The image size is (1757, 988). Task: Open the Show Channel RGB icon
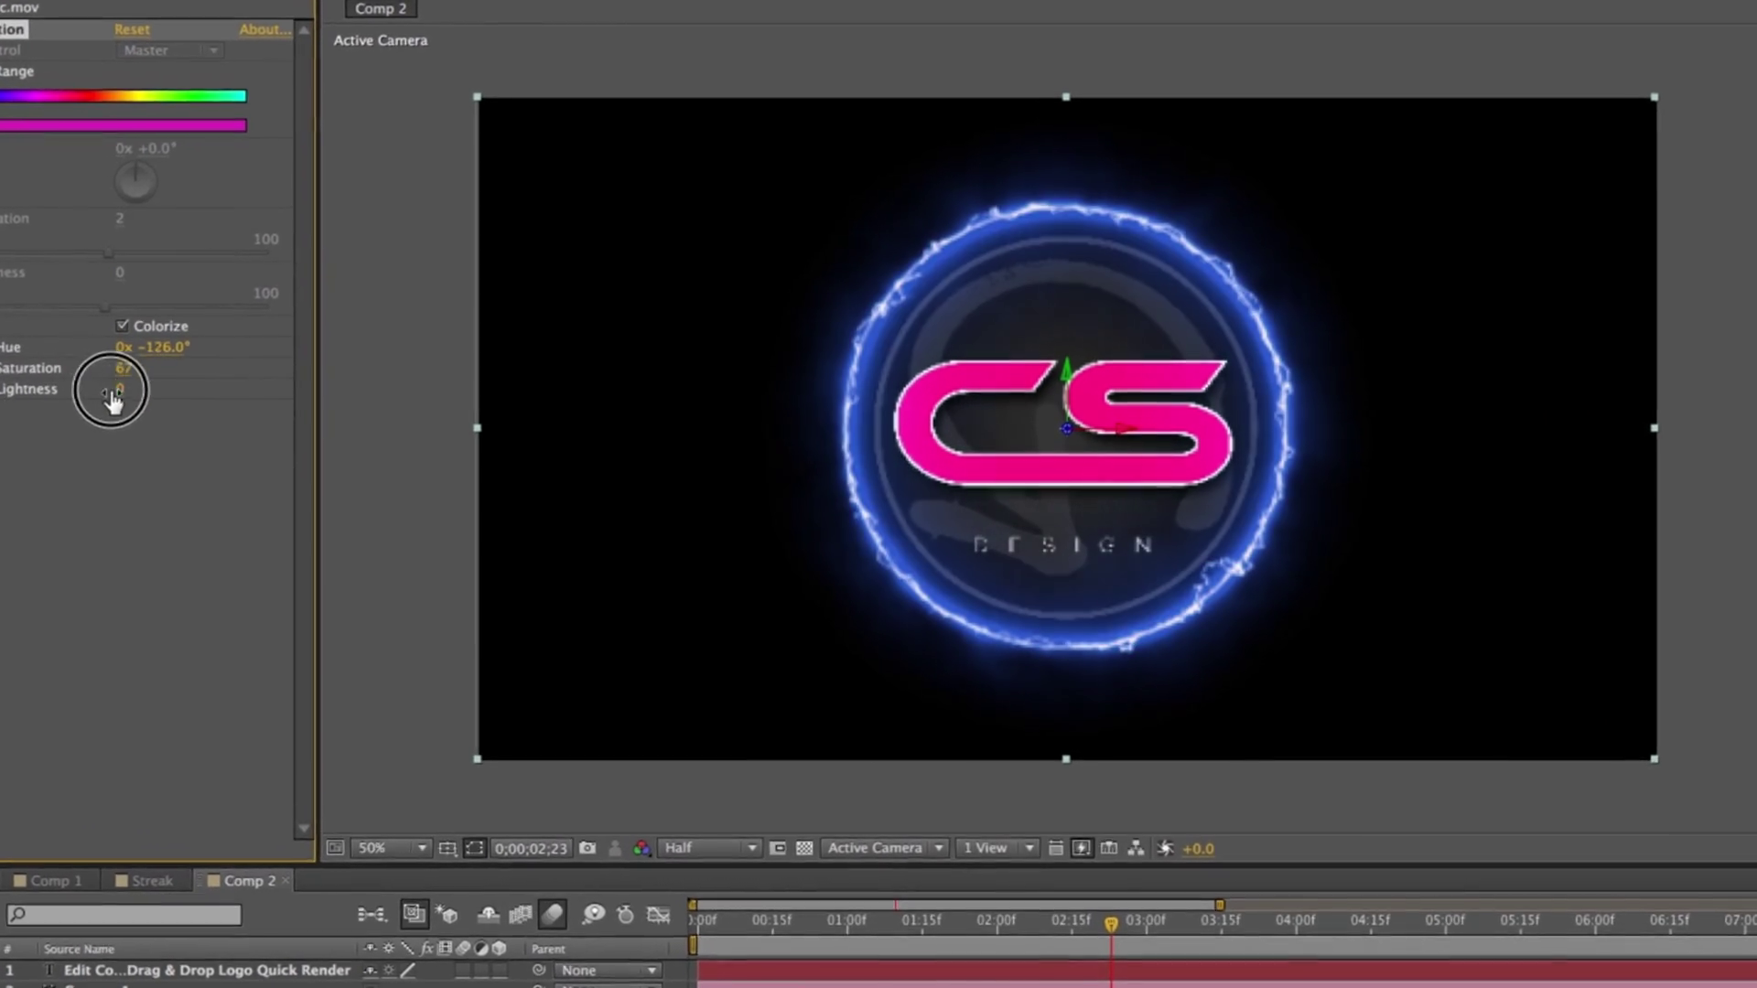tap(641, 848)
